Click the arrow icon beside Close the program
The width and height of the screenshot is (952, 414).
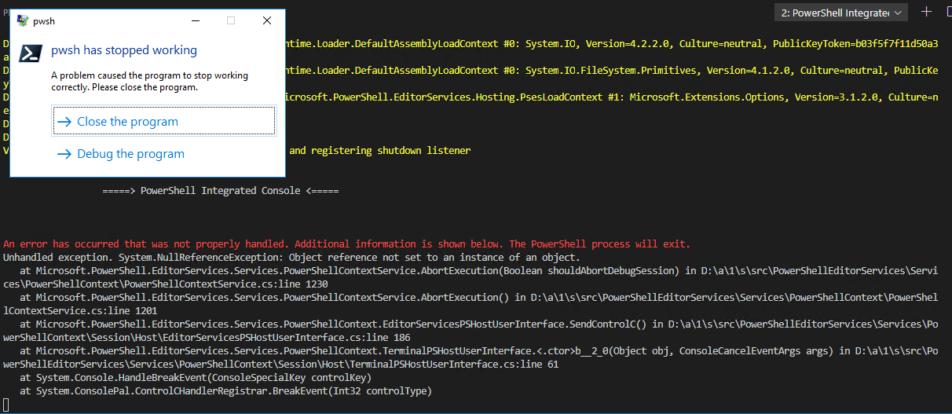[65, 122]
